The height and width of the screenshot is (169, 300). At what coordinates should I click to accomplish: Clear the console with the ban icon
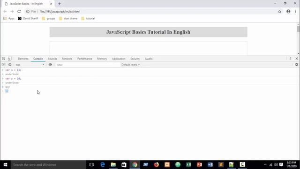10,65
